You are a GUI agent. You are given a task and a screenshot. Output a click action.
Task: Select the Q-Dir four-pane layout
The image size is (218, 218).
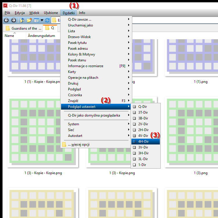tap(142, 107)
